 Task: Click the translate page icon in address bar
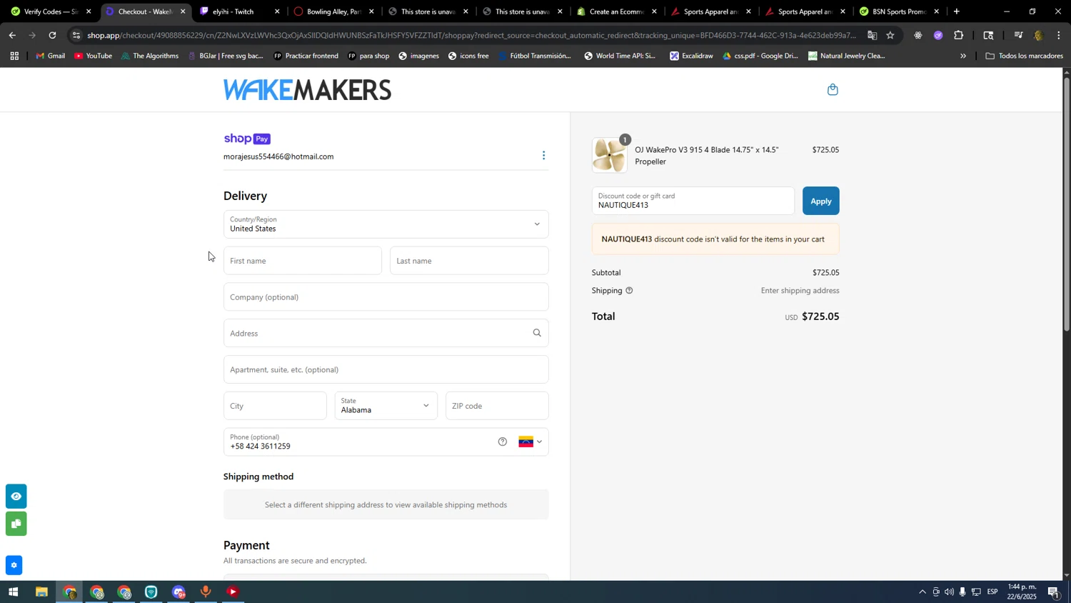click(872, 35)
